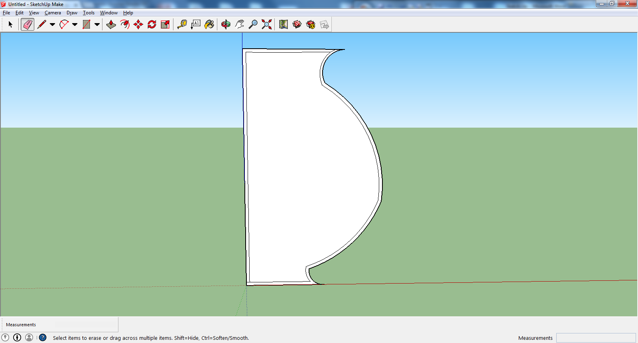Open the Window menu
This screenshot has width=638, height=343.
point(108,13)
